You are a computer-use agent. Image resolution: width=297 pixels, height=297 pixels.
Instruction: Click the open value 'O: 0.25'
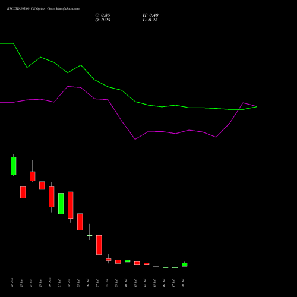coord(103,20)
